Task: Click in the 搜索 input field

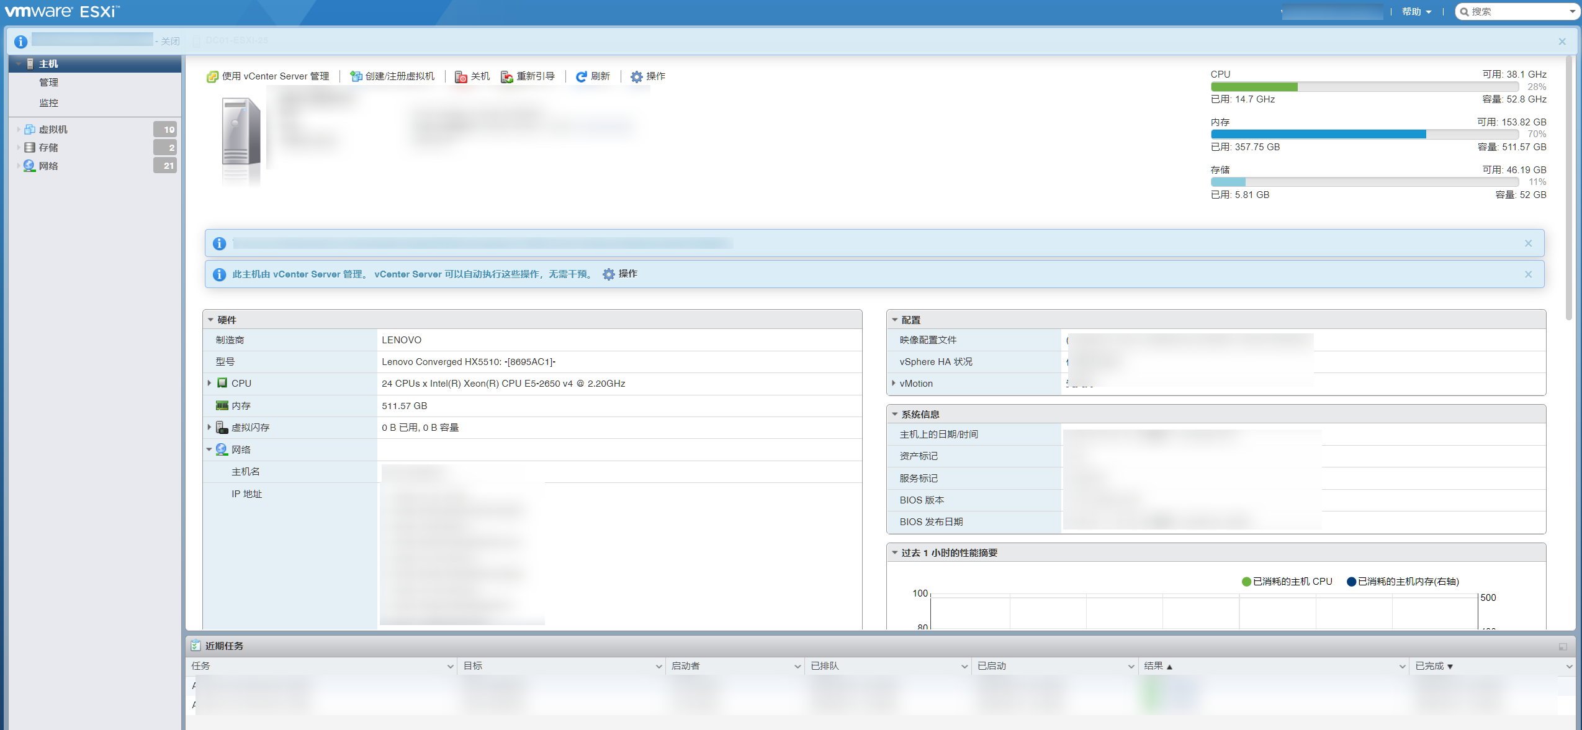Action: tap(1517, 12)
